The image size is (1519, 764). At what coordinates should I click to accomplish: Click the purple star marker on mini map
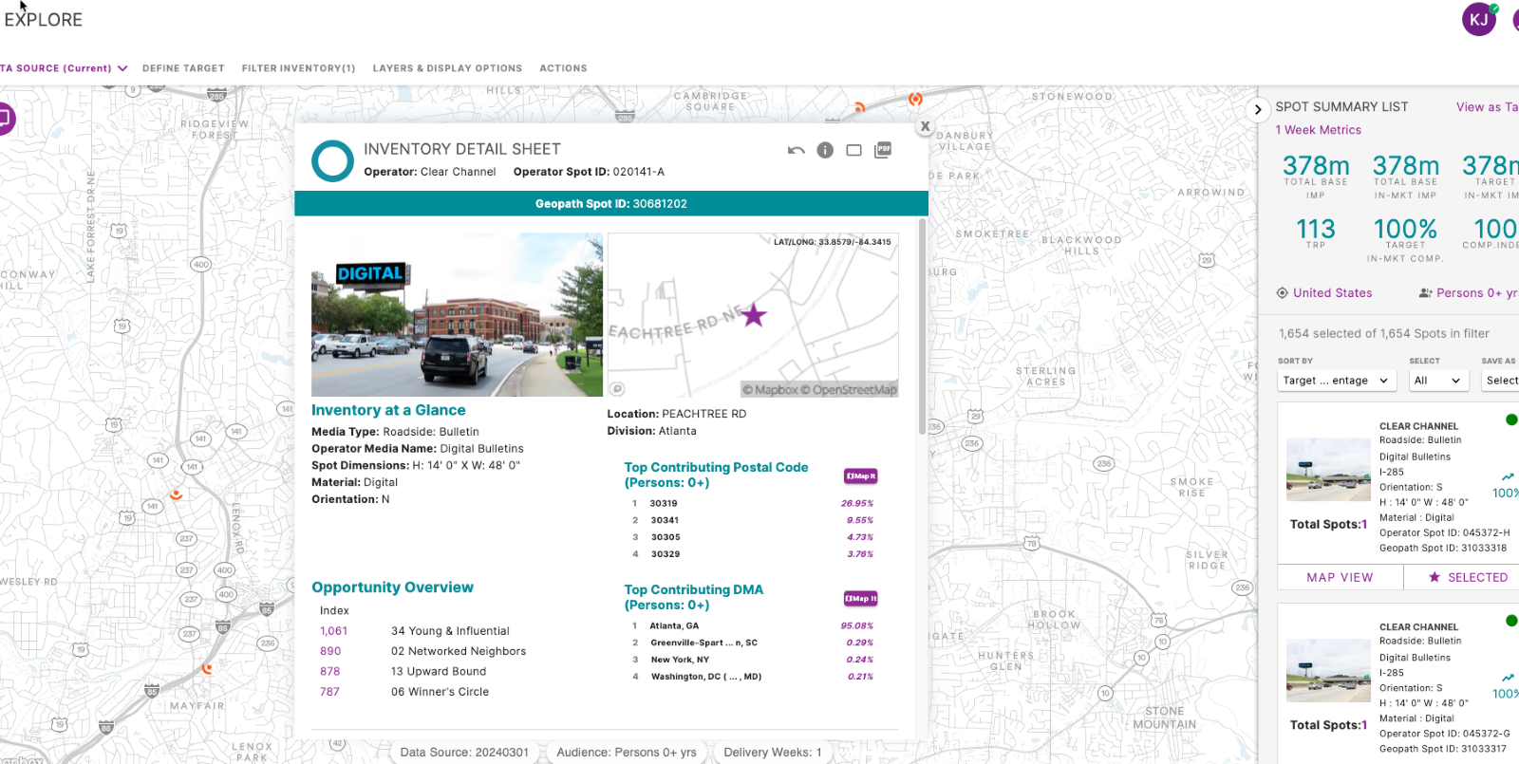(754, 315)
